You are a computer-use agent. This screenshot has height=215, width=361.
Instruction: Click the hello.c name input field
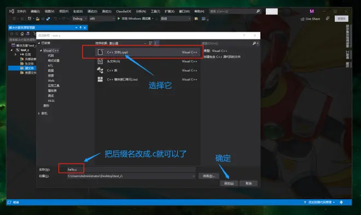pyautogui.click(x=131, y=170)
